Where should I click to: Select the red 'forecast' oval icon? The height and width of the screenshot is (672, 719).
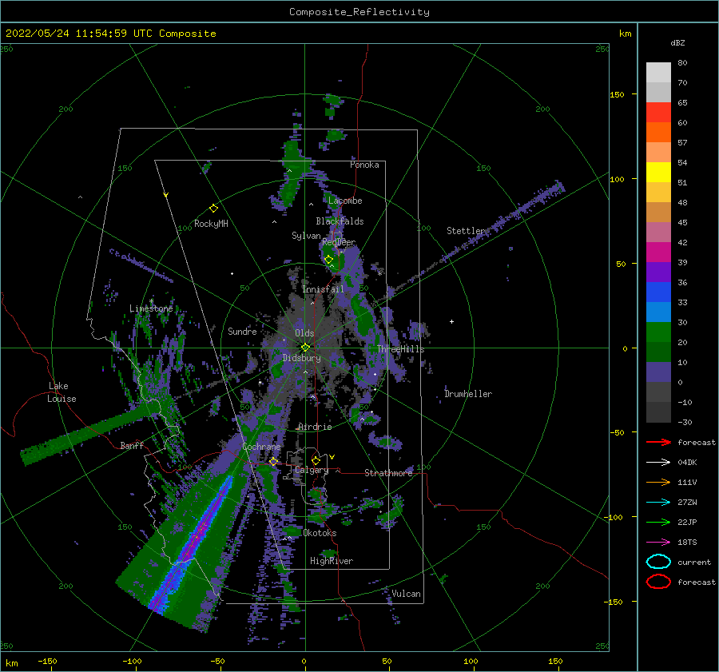point(658,582)
